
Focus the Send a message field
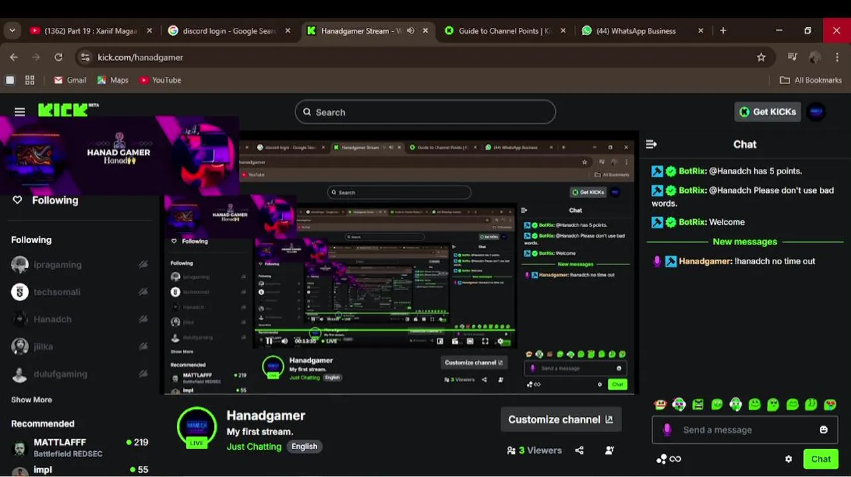(744, 430)
